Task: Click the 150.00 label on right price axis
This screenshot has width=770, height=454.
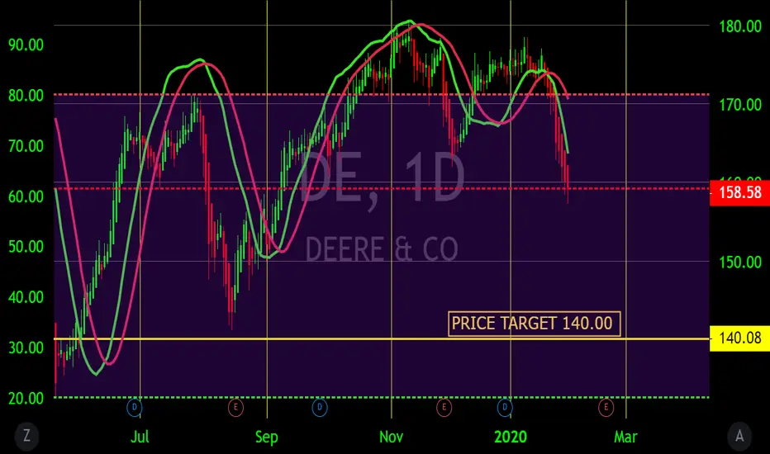Action: tap(740, 262)
